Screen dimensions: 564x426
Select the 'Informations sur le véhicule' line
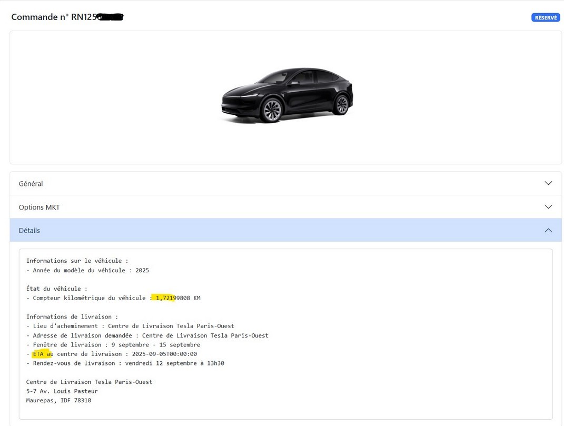point(77,261)
